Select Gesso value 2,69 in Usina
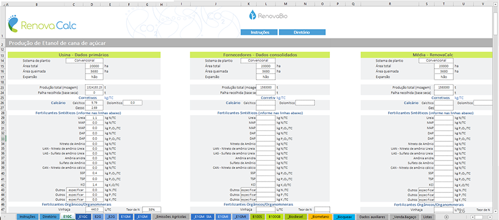Viewport: 499px width, 220px height. coord(94,108)
